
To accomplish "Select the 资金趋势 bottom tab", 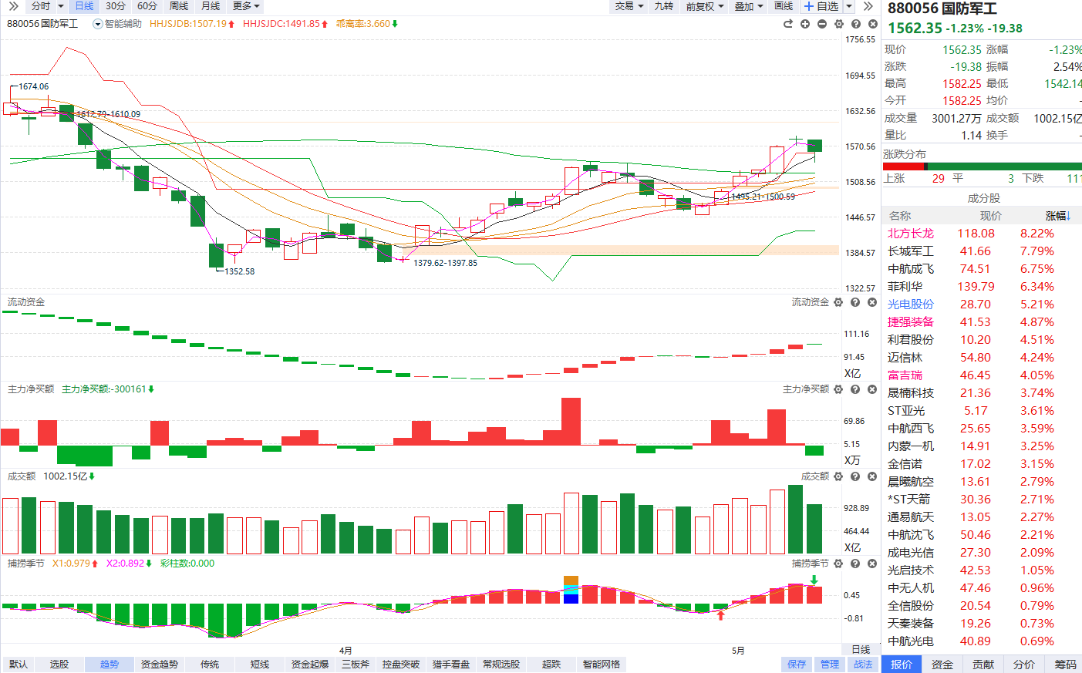I will point(160,664).
